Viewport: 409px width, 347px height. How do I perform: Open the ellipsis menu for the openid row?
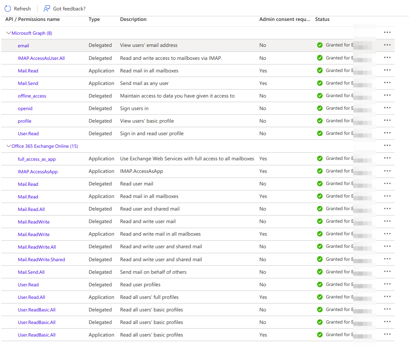pos(387,108)
